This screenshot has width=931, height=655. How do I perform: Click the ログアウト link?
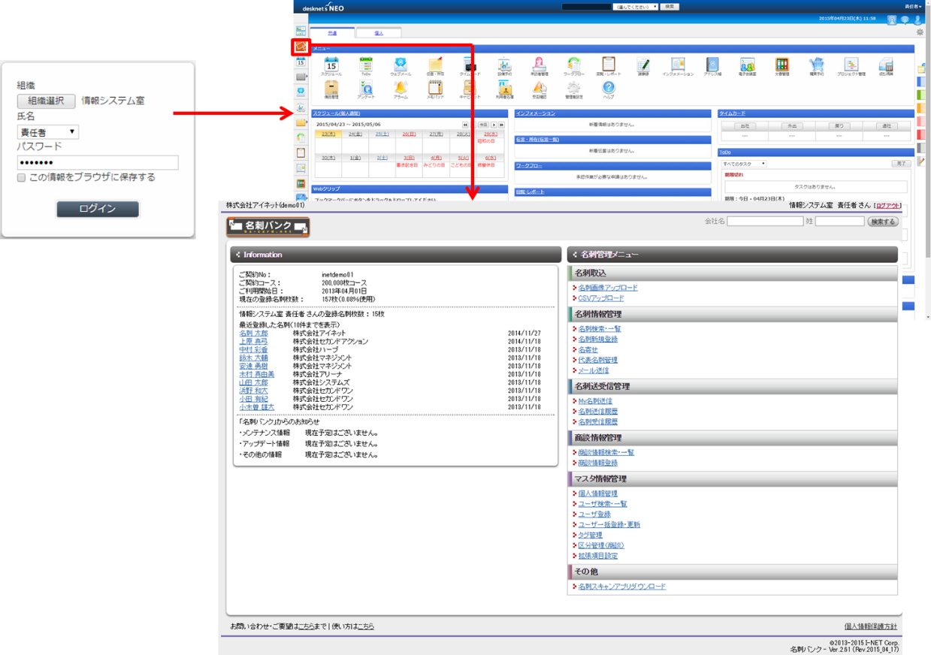click(888, 205)
